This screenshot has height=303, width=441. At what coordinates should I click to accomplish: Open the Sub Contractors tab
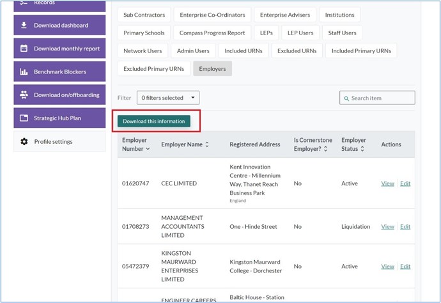tap(144, 15)
